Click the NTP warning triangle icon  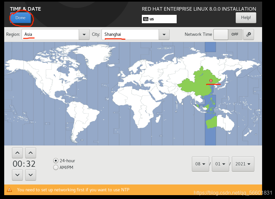(9, 190)
